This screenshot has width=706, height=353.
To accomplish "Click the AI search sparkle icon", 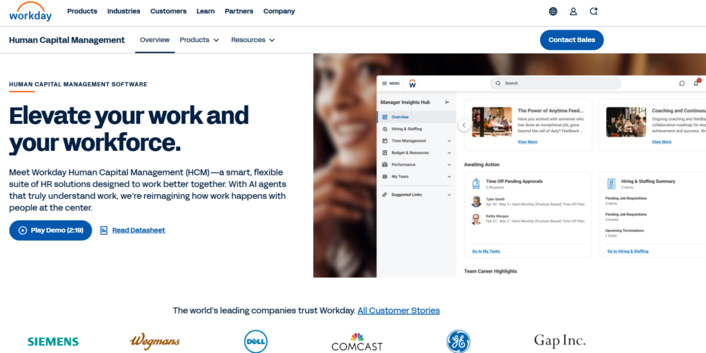I will [594, 11].
